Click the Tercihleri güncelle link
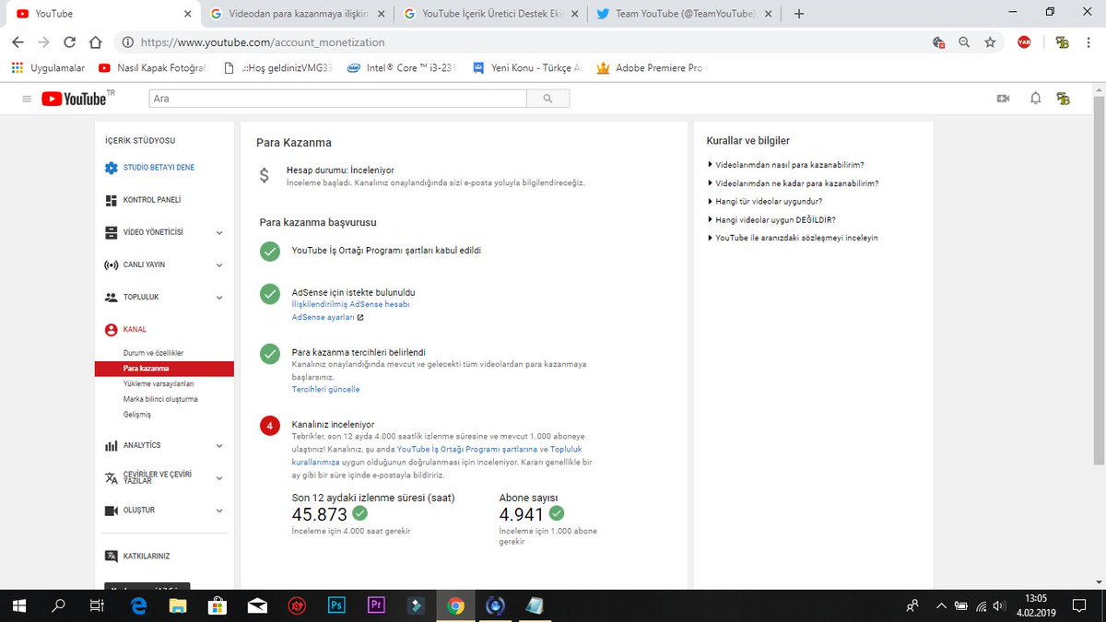1106x622 pixels. pyautogui.click(x=325, y=390)
